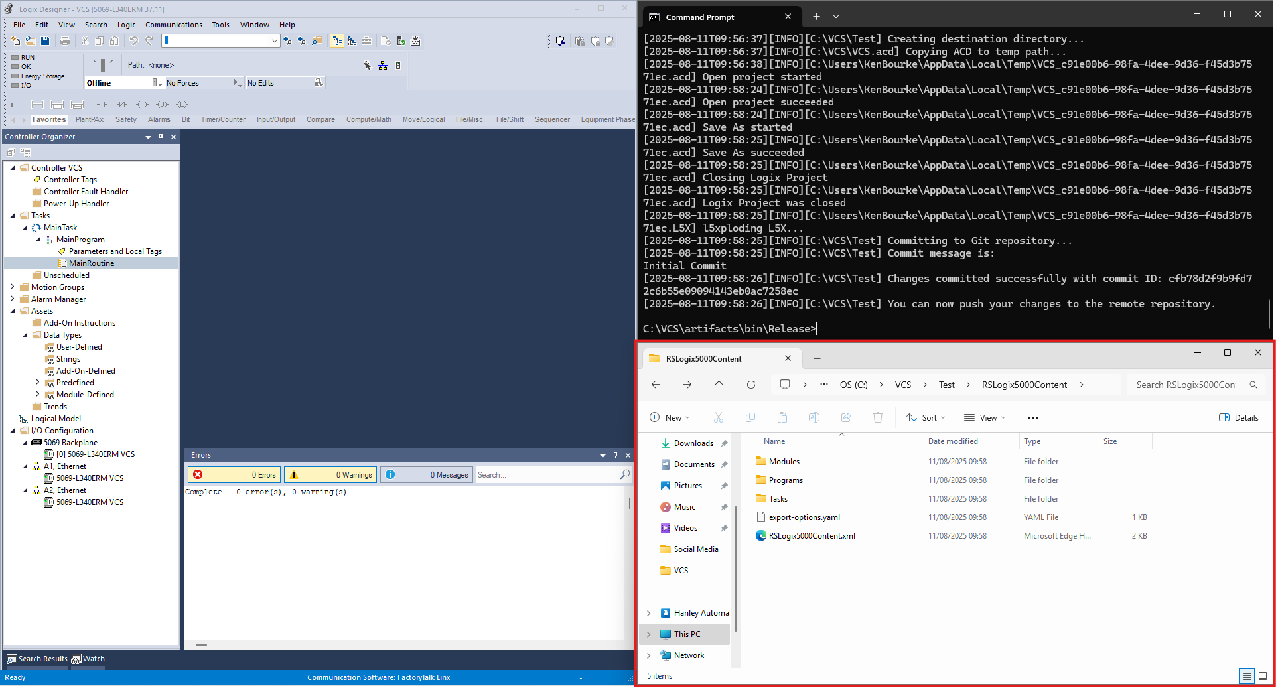Image resolution: width=1276 pixels, height=688 pixels.
Task: Switch Explorer to details list view icon
Action: pyautogui.click(x=1247, y=676)
